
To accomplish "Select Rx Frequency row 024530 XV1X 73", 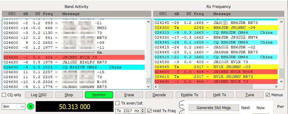I will click(x=216, y=62).
